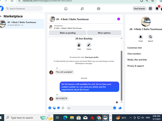This screenshot has width=162, height=121.
Task: Click the listing thumbnail in chat header
Action: pyautogui.click(x=52, y=19)
